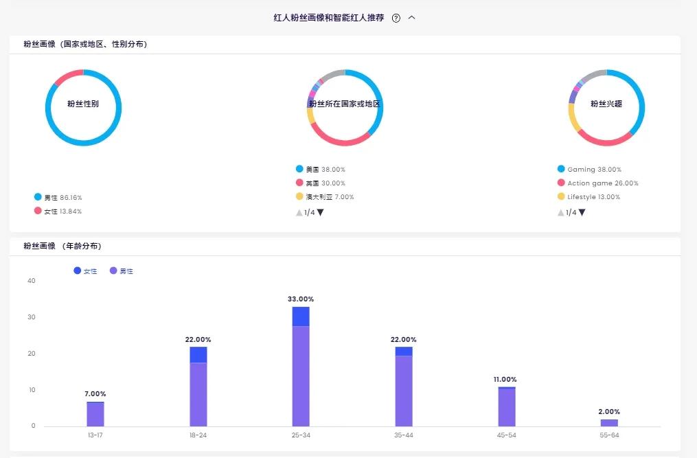Image resolution: width=697 pixels, height=458 pixels.
Task: Click the 11.00% bar label
Action: (505, 379)
